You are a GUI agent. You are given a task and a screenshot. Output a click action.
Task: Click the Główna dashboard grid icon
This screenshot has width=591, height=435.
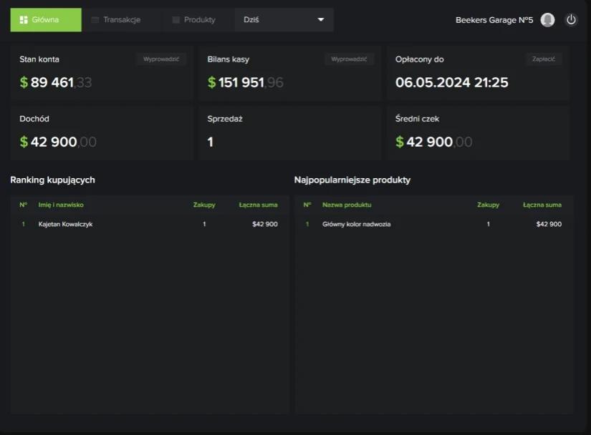24,20
